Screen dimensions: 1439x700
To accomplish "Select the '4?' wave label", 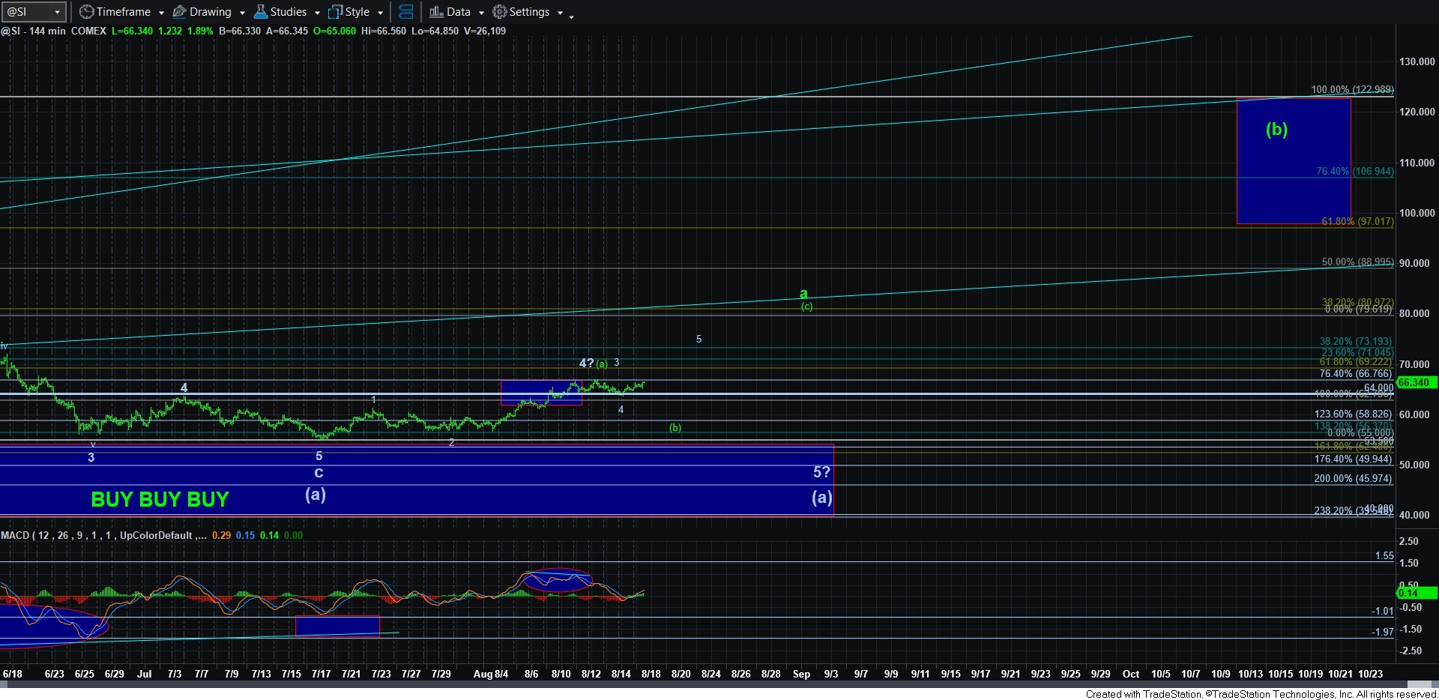I will click(x=586, y=363).
